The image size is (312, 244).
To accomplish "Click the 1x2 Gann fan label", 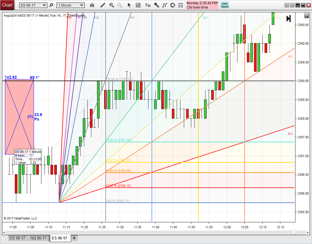I will 96,17.
